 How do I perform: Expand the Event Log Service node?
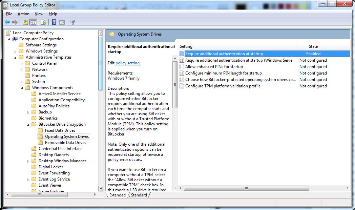(29, 179)
